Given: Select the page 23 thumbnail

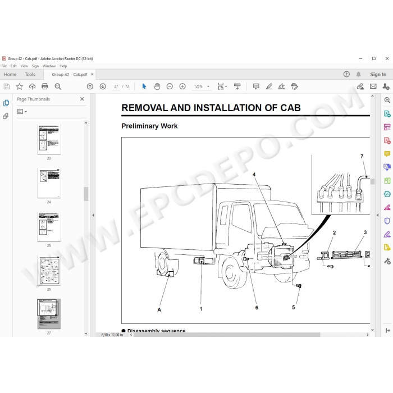Looking at the screenshot, I should 49,139.
